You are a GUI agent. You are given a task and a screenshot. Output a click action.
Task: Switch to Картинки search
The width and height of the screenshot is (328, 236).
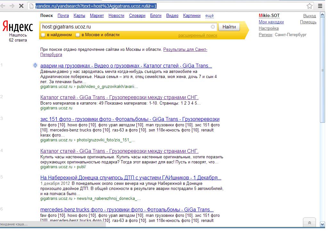[x=192, y=15]
